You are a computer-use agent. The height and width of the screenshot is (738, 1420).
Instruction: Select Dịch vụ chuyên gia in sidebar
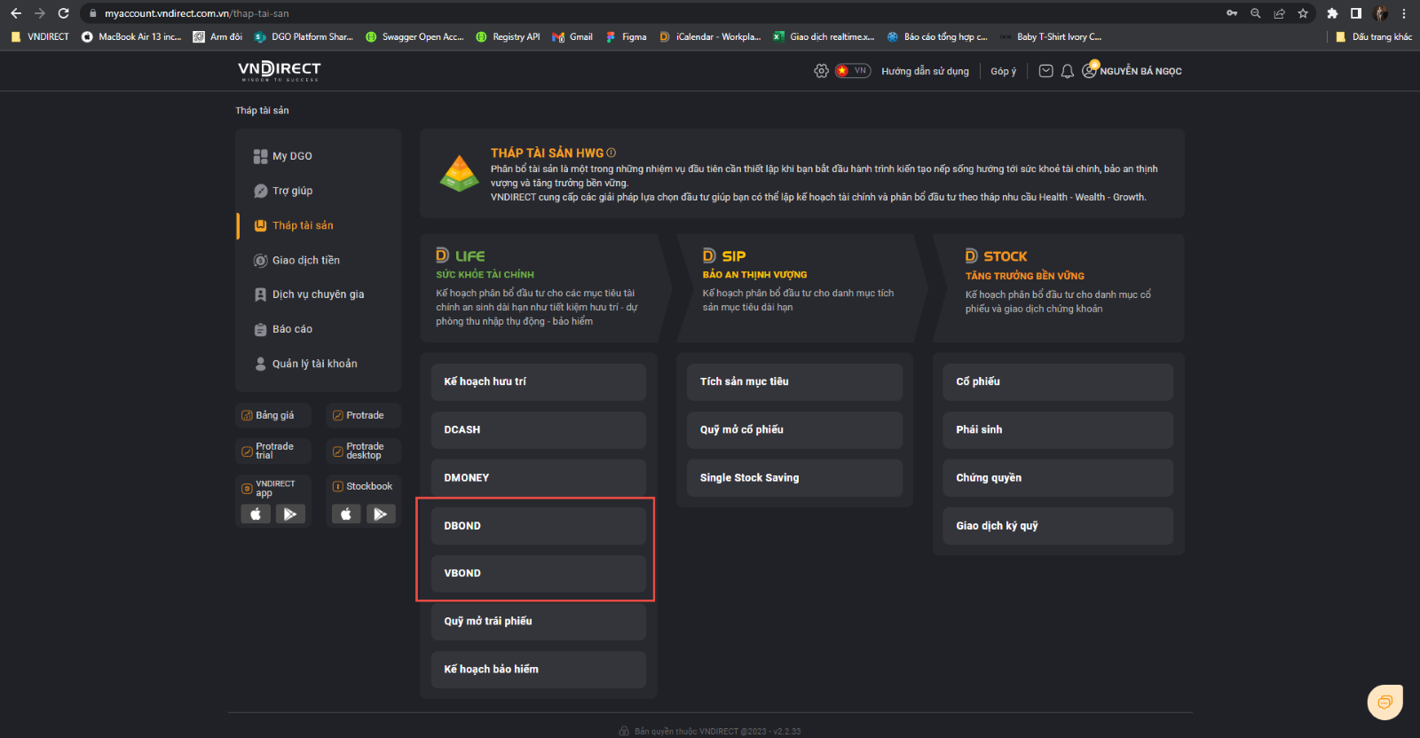[x=319, y=294]
